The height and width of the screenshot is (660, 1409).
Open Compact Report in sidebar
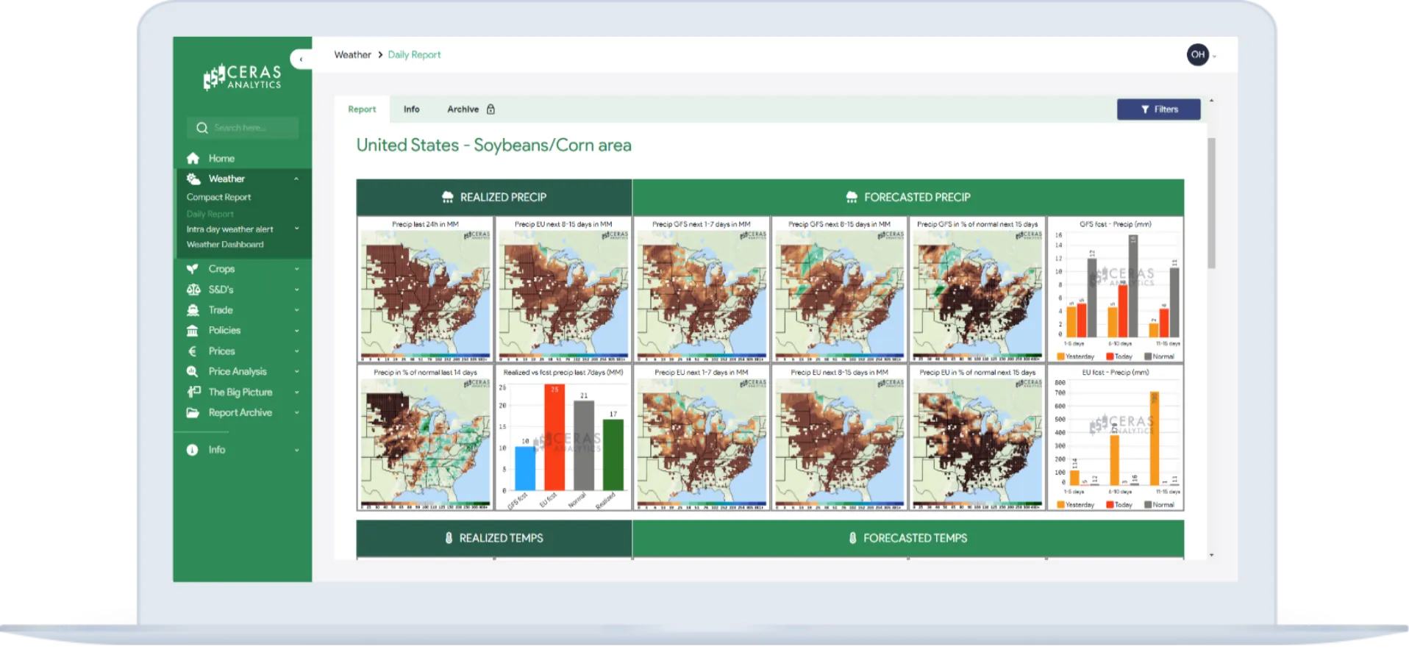pos(218,197)
